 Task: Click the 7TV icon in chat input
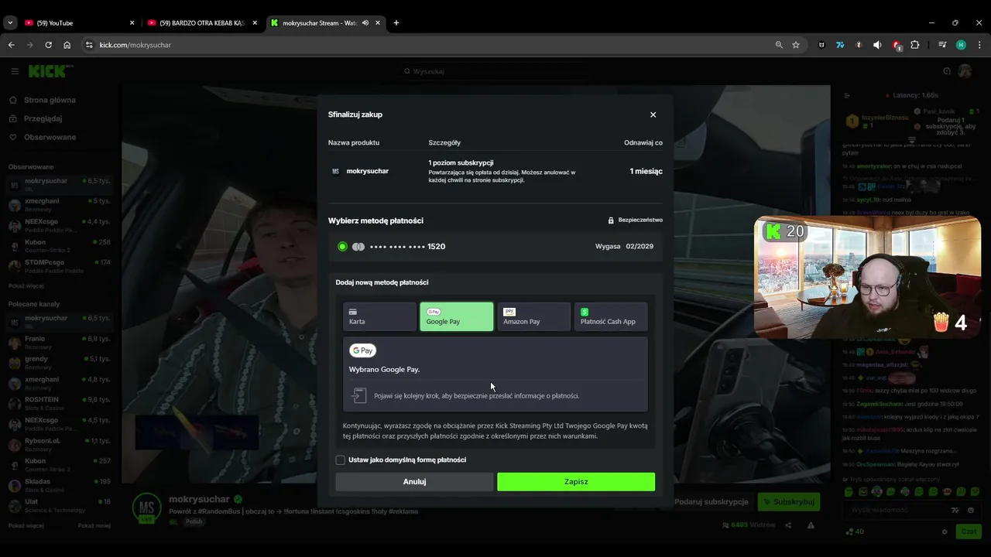coord(955,510)
